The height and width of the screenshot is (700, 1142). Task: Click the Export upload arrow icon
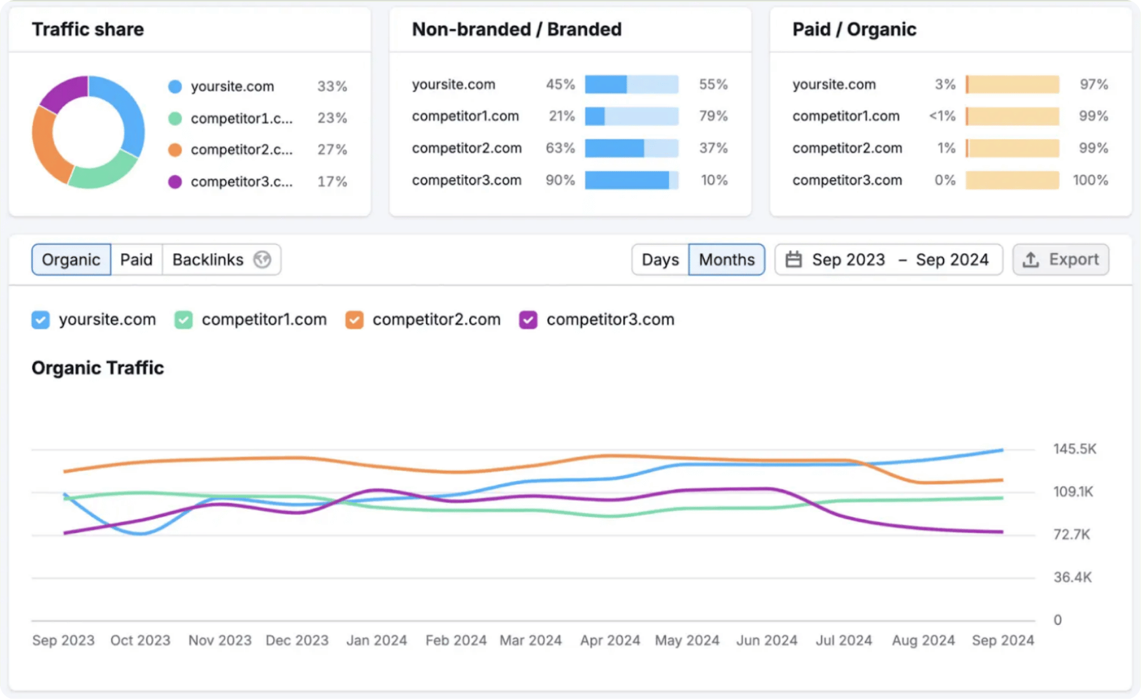pos(1031,260)
